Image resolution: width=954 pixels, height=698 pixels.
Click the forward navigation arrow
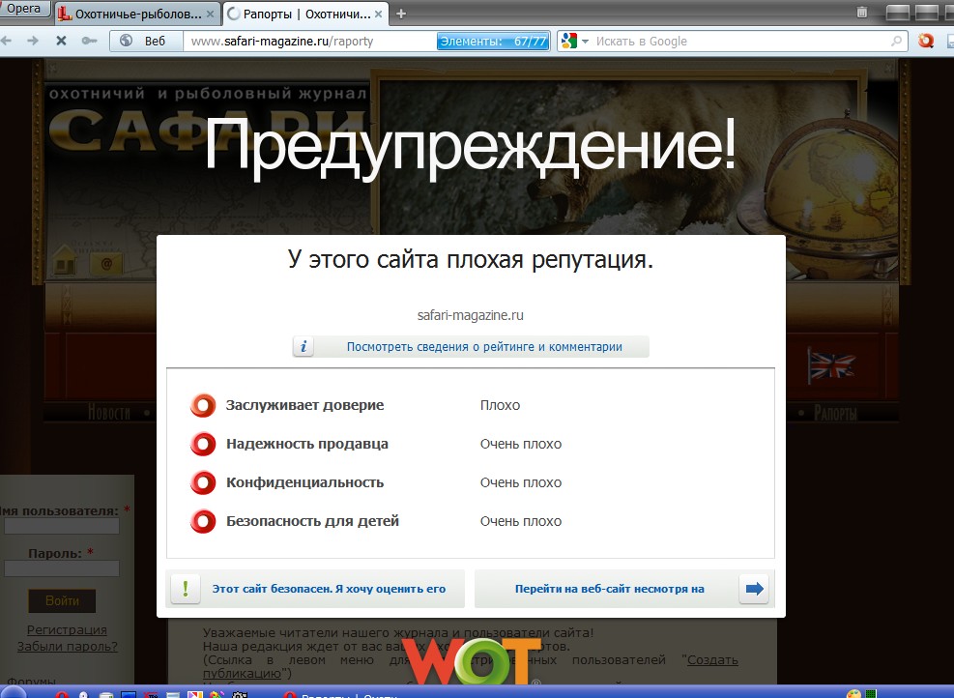(34, 42)
